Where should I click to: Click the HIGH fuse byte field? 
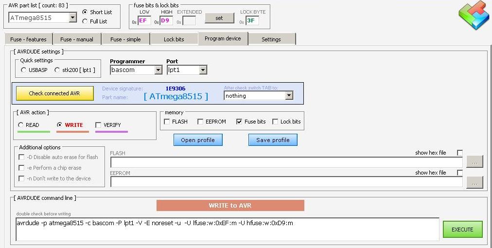coord(166,21)
